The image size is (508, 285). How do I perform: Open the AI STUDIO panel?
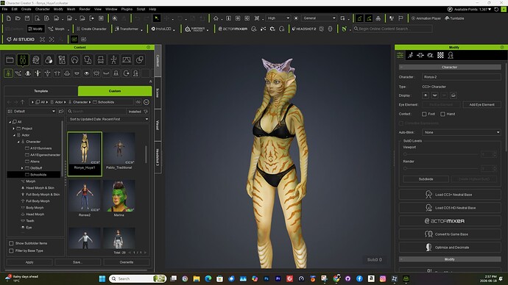point(21,40)
